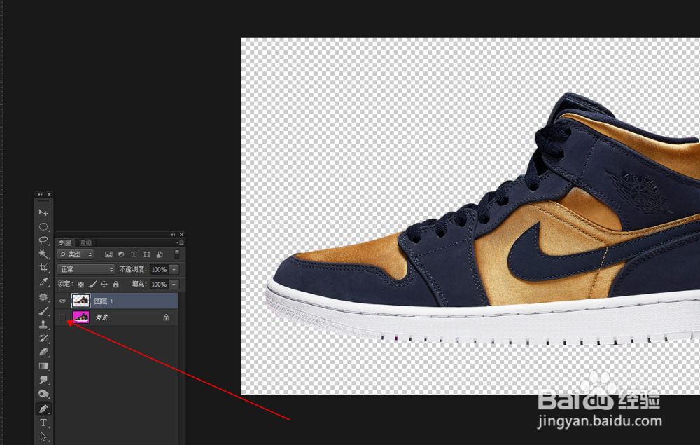Select the Move tool
Viewport: 700px width, 445px height.
(43, 212)
